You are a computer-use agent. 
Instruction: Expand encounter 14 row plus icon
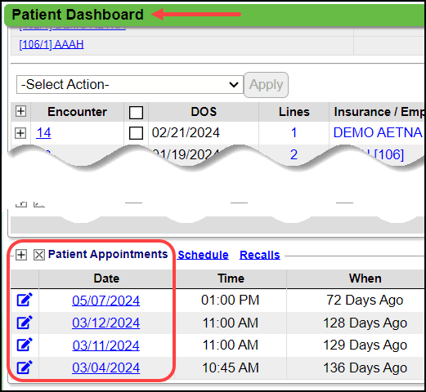click(x=20, y=133)
